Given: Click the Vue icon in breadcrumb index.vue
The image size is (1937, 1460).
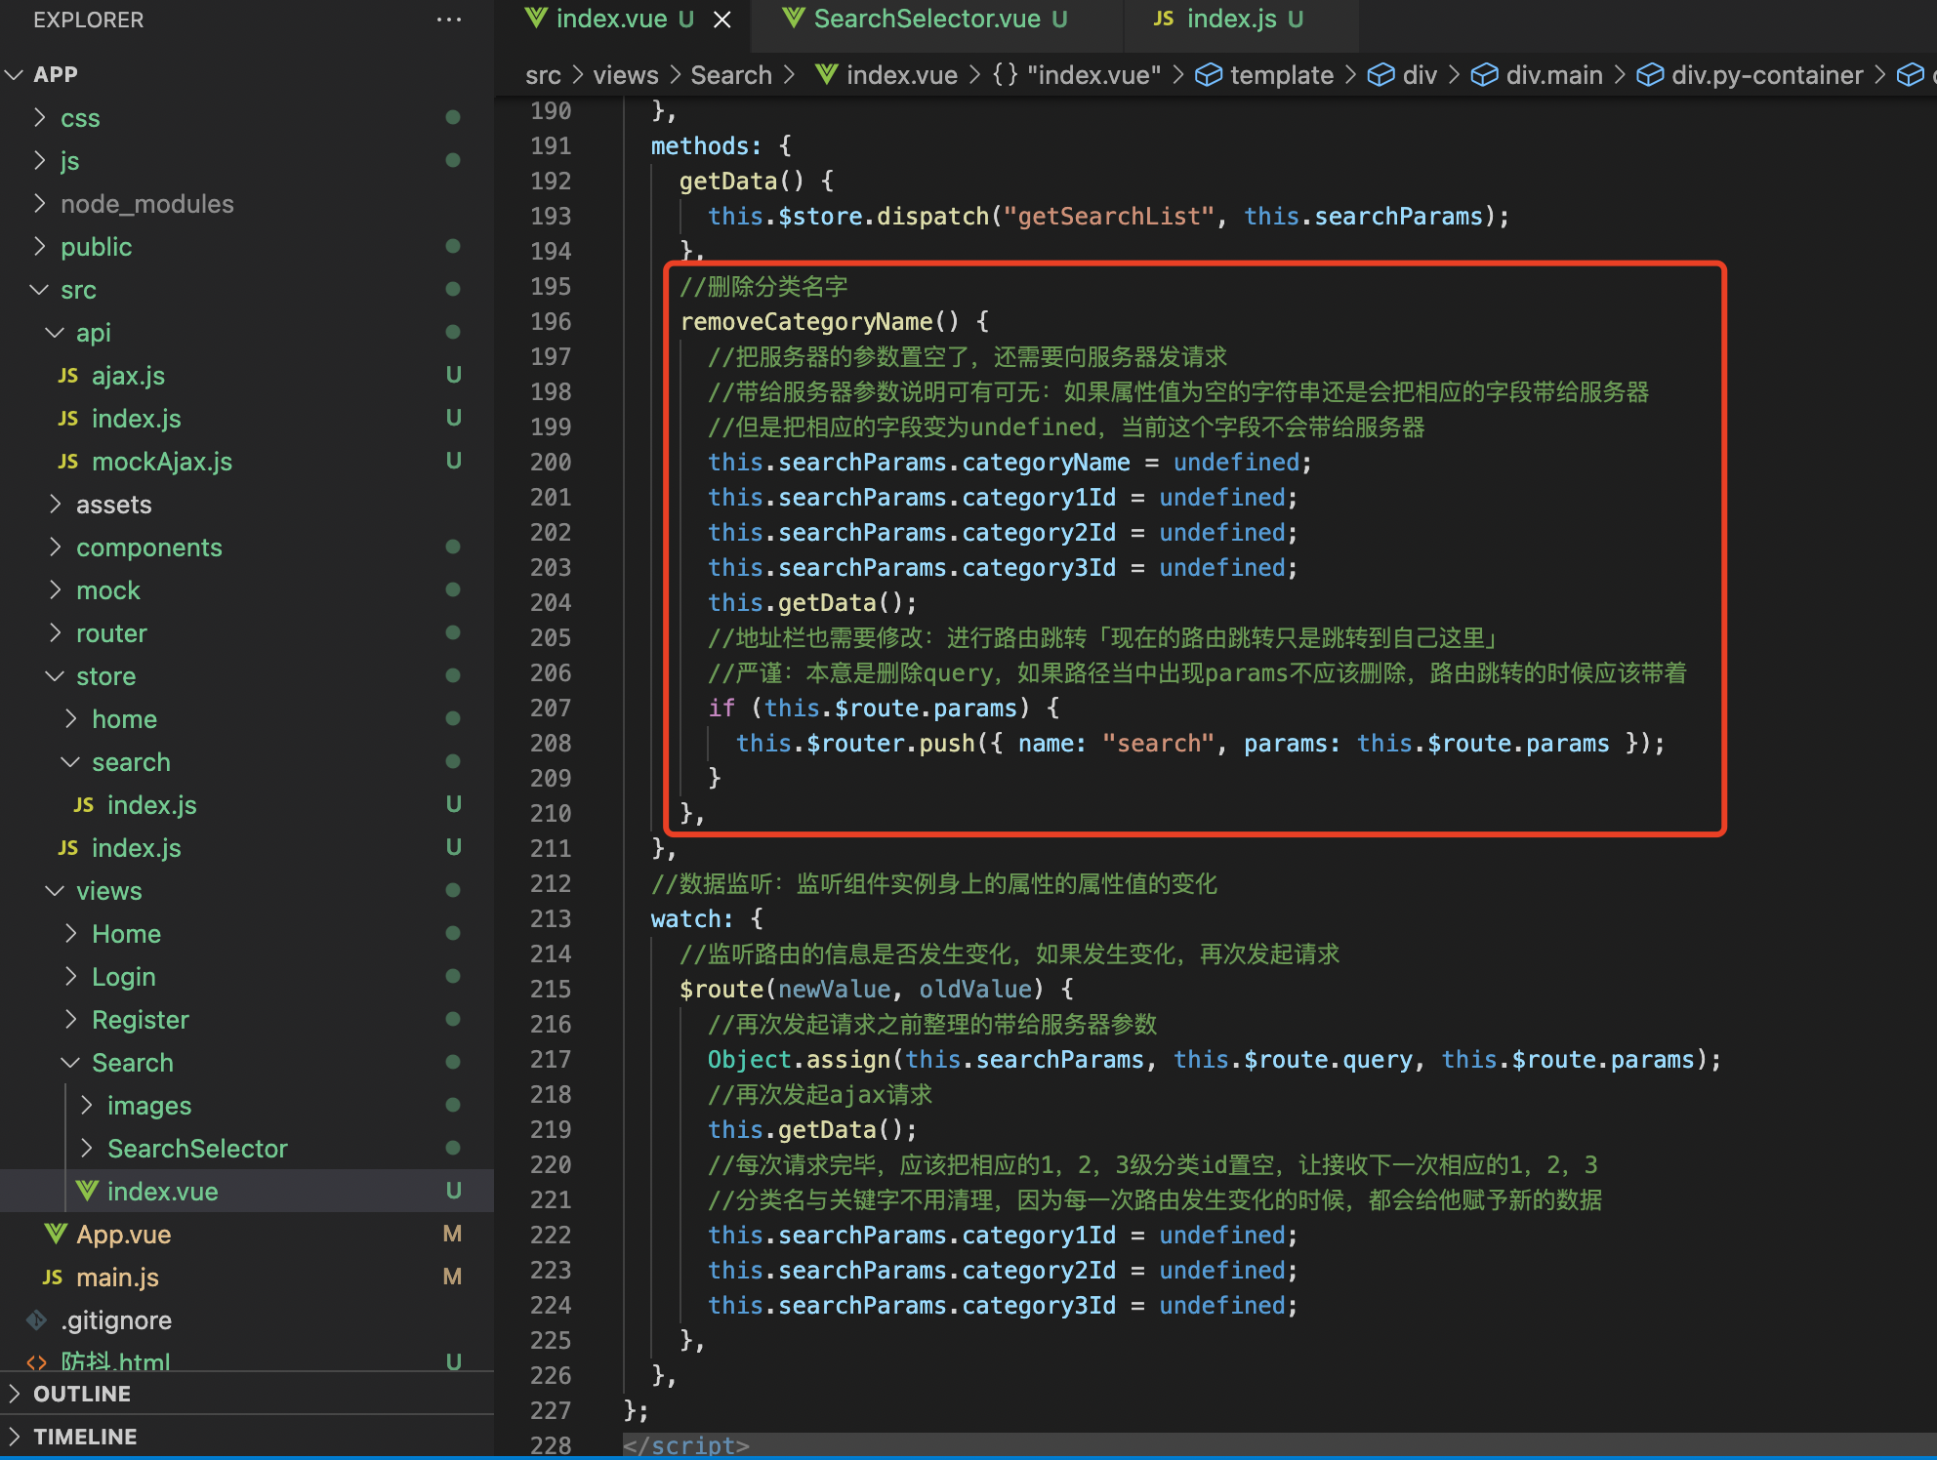Looking at the screenshot, I should pos(826,75).
